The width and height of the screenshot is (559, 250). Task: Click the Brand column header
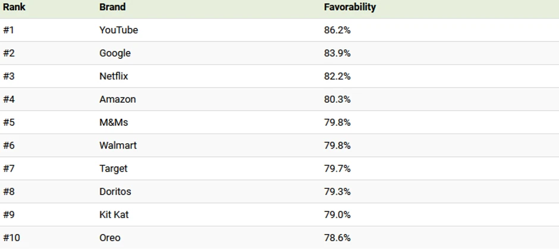tap(112, 7)
